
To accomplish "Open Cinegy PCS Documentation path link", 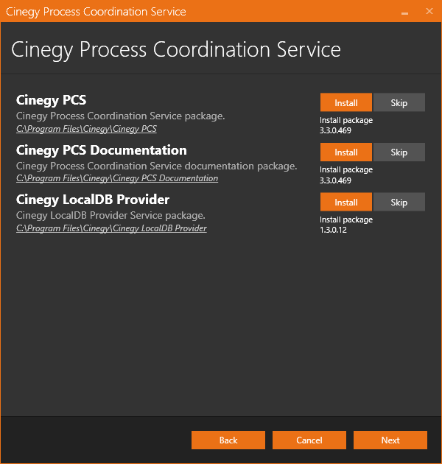I will [x=117, y=178].
